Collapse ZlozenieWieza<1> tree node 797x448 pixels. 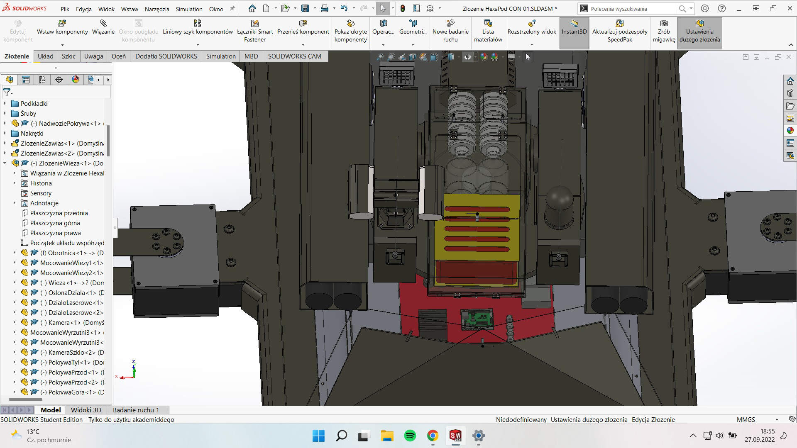5,163
